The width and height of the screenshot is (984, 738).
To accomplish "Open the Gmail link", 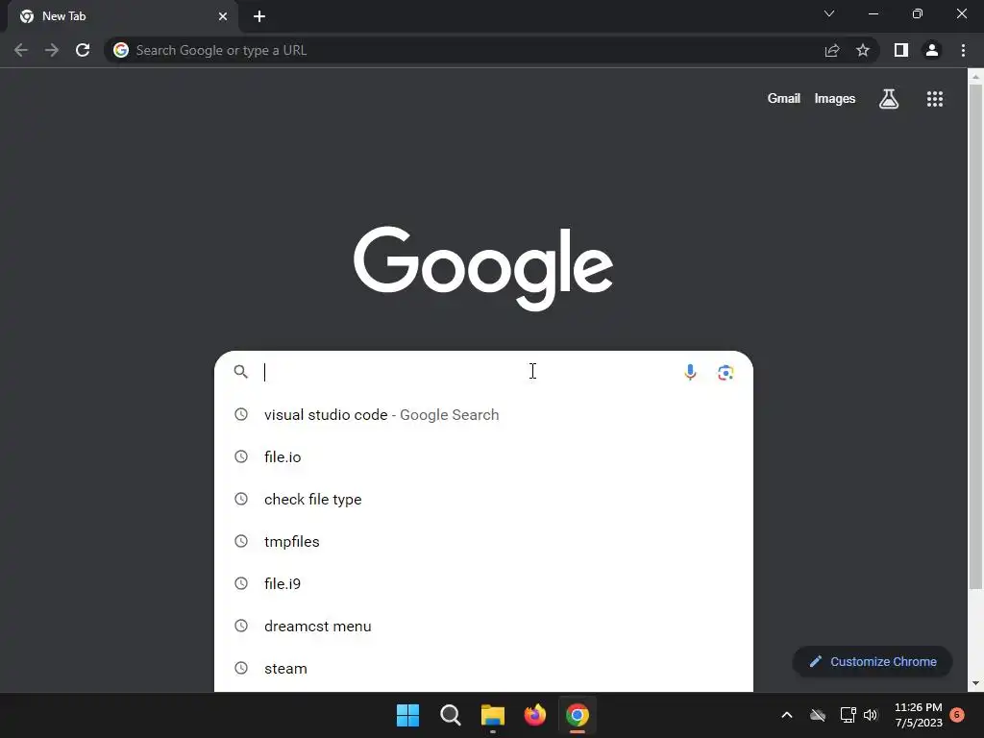I will tap(784, 99).
